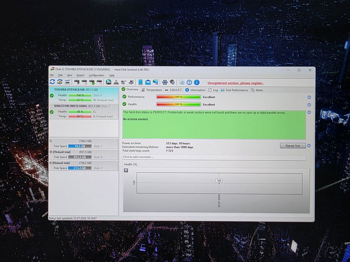Open configuration with the gear icon
350x262 pixels.
pyautogui.click(x=165, y=82)
